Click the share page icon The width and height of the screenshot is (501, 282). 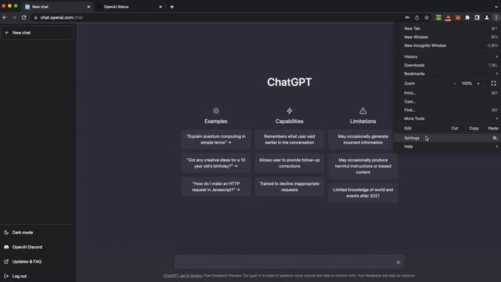coord(417,17)
